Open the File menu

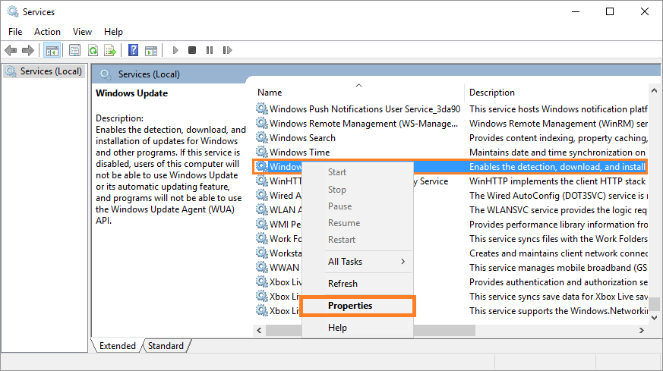tap(15, 32)
